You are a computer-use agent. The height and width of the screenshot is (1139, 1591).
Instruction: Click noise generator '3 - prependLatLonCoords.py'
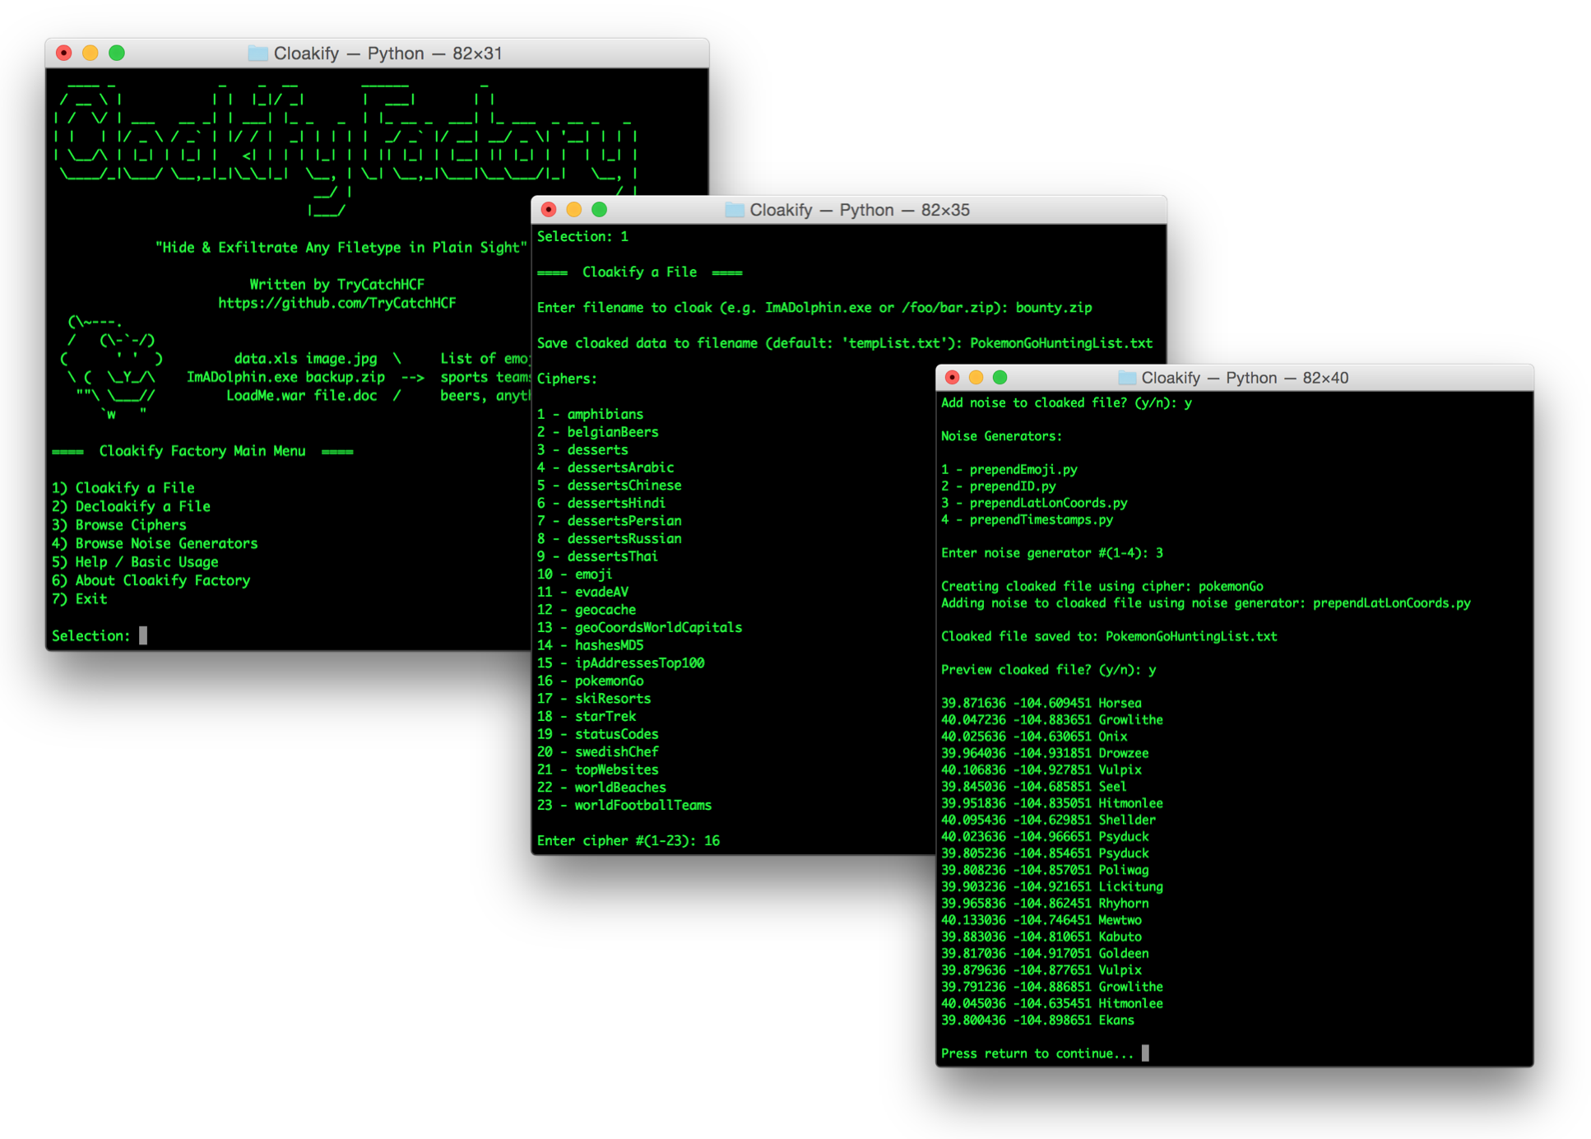(1034, 503)
